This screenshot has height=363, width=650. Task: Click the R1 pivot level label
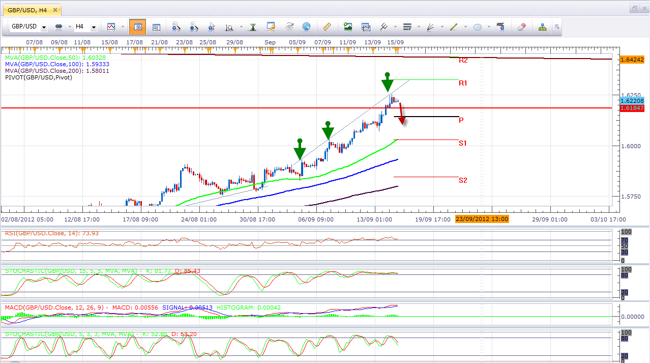(463, 83)
